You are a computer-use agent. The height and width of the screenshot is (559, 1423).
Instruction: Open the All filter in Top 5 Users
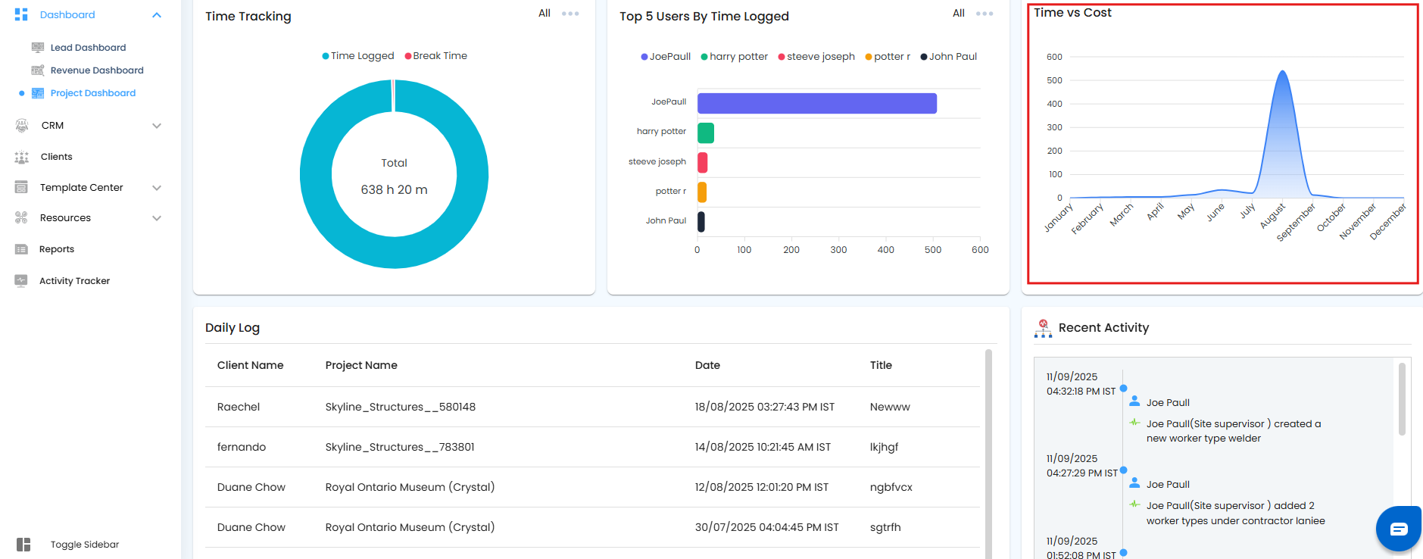[959, 13]
